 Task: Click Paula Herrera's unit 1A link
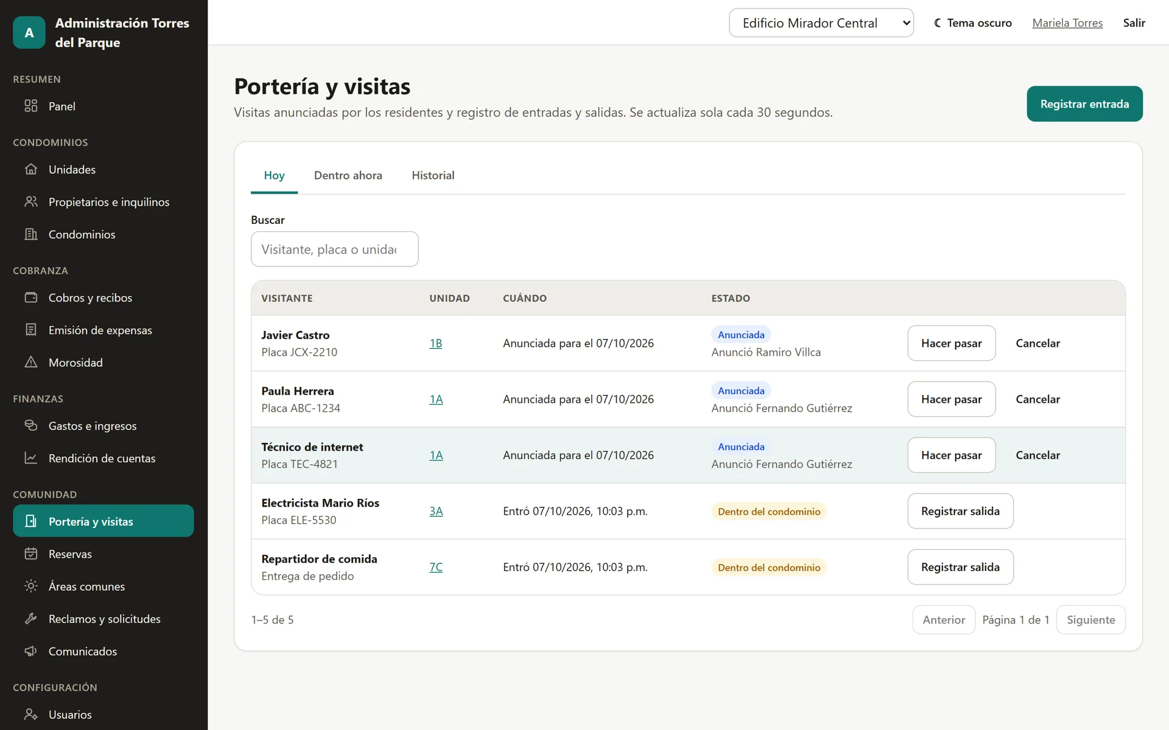point(436,399)
